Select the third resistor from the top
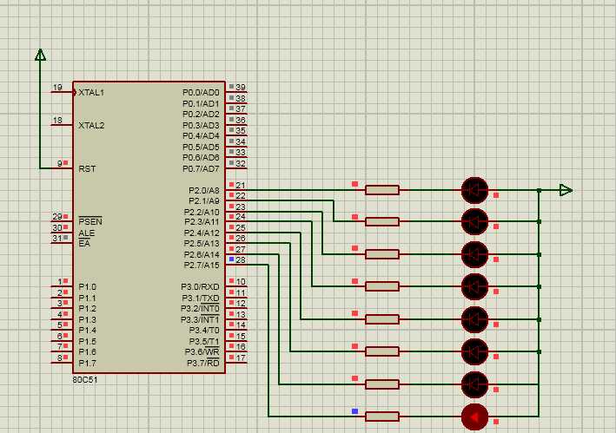The width and height of the screenshot is (616, 433). [x=382, y=254]
